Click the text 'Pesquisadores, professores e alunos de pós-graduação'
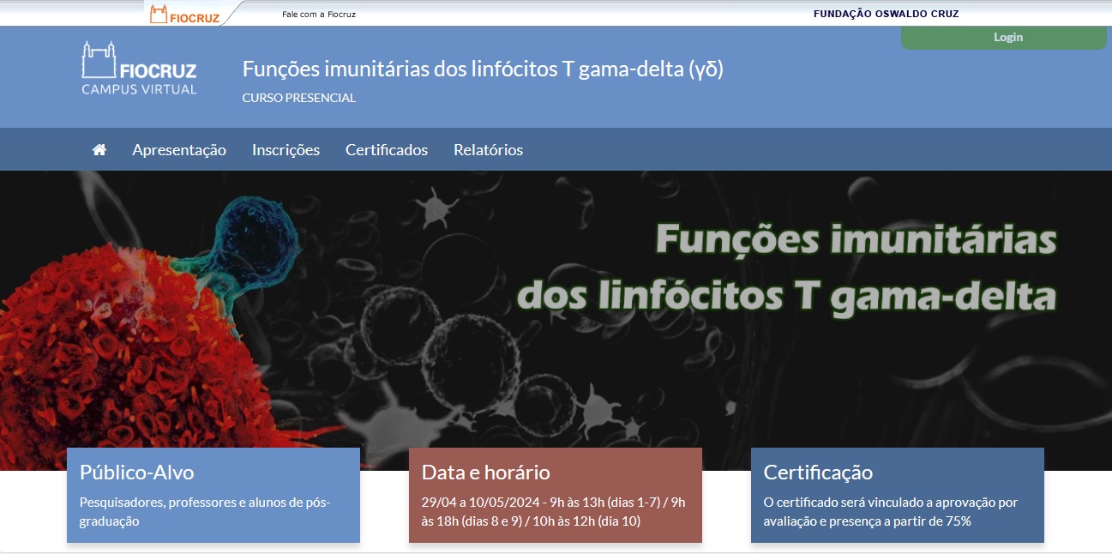Viewport: 1112px width, 554px height. point(205,512)
